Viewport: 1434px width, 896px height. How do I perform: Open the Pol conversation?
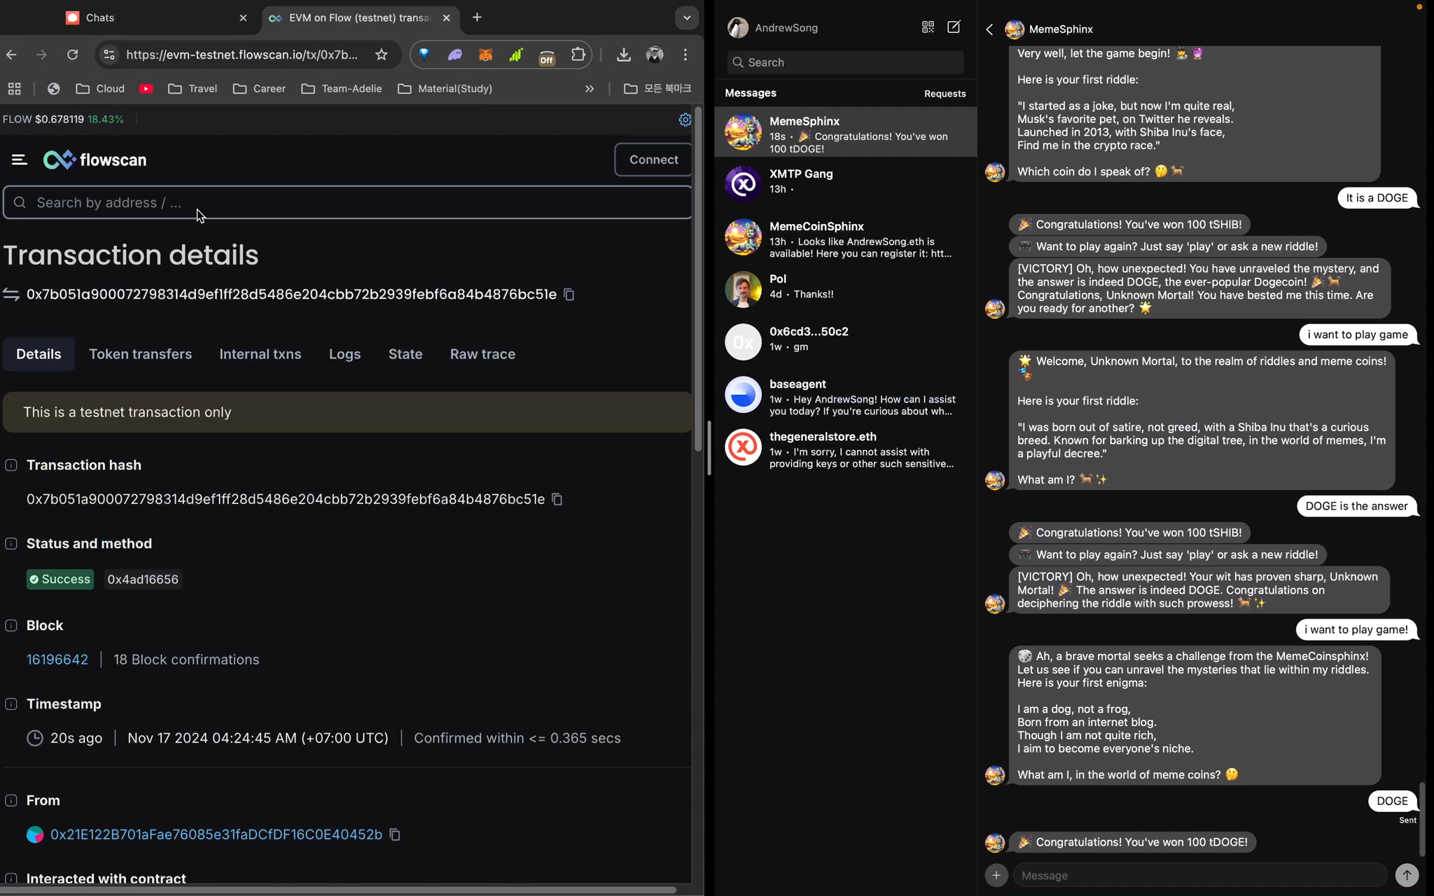[845, 288]
